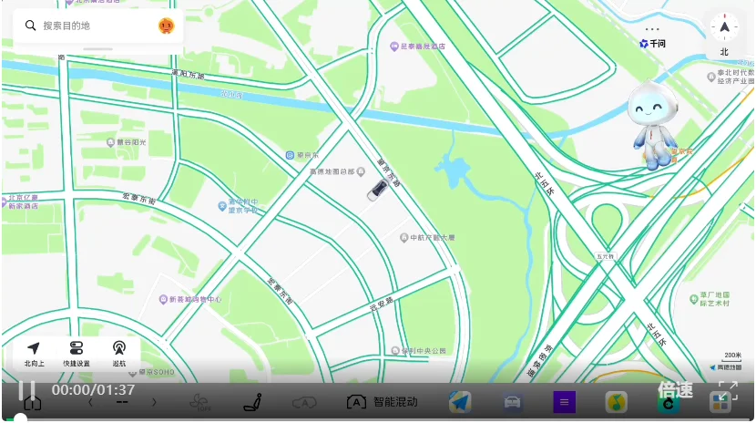756x423 pixels.
Task: Tap the north compass icon
Action: pyautogui.click(x=724, y=27)
